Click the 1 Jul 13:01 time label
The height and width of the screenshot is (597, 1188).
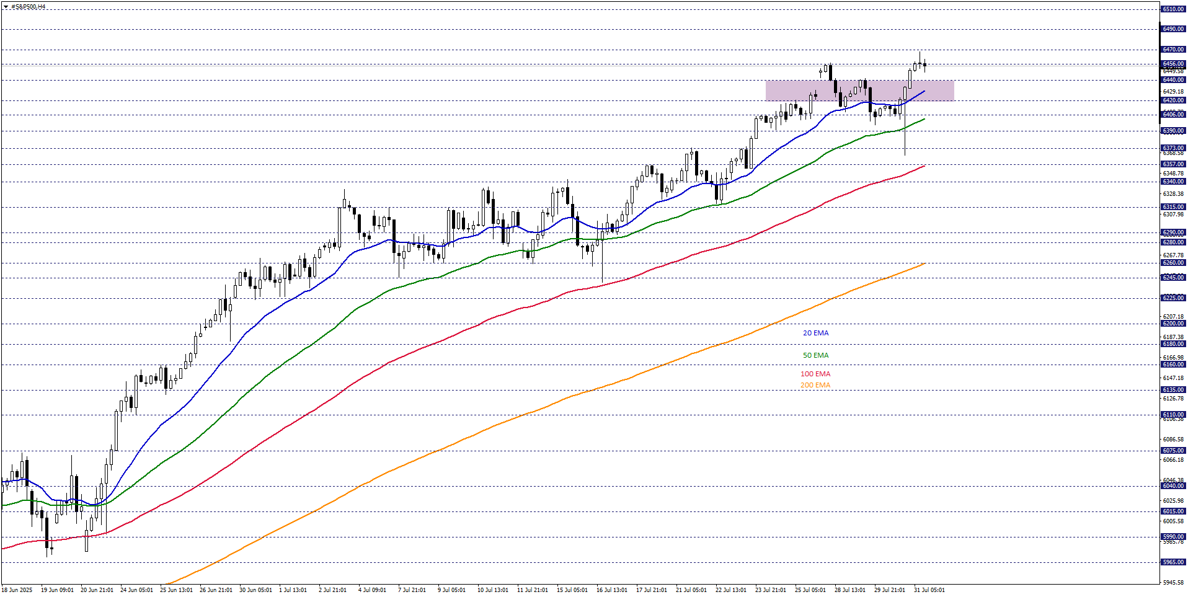tap(293, 590)
